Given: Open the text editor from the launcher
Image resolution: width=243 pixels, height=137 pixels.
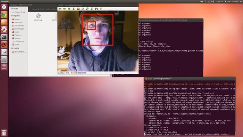Looking at the screenshot, I should (4, 52).
